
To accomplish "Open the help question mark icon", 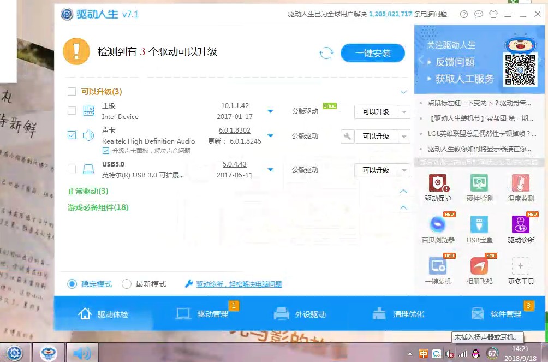I will coord(464,15).
